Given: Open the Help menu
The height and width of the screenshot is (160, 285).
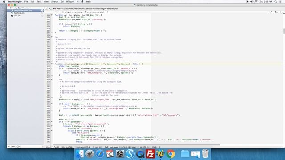Looking at the screenshot, I should (88, 2).
